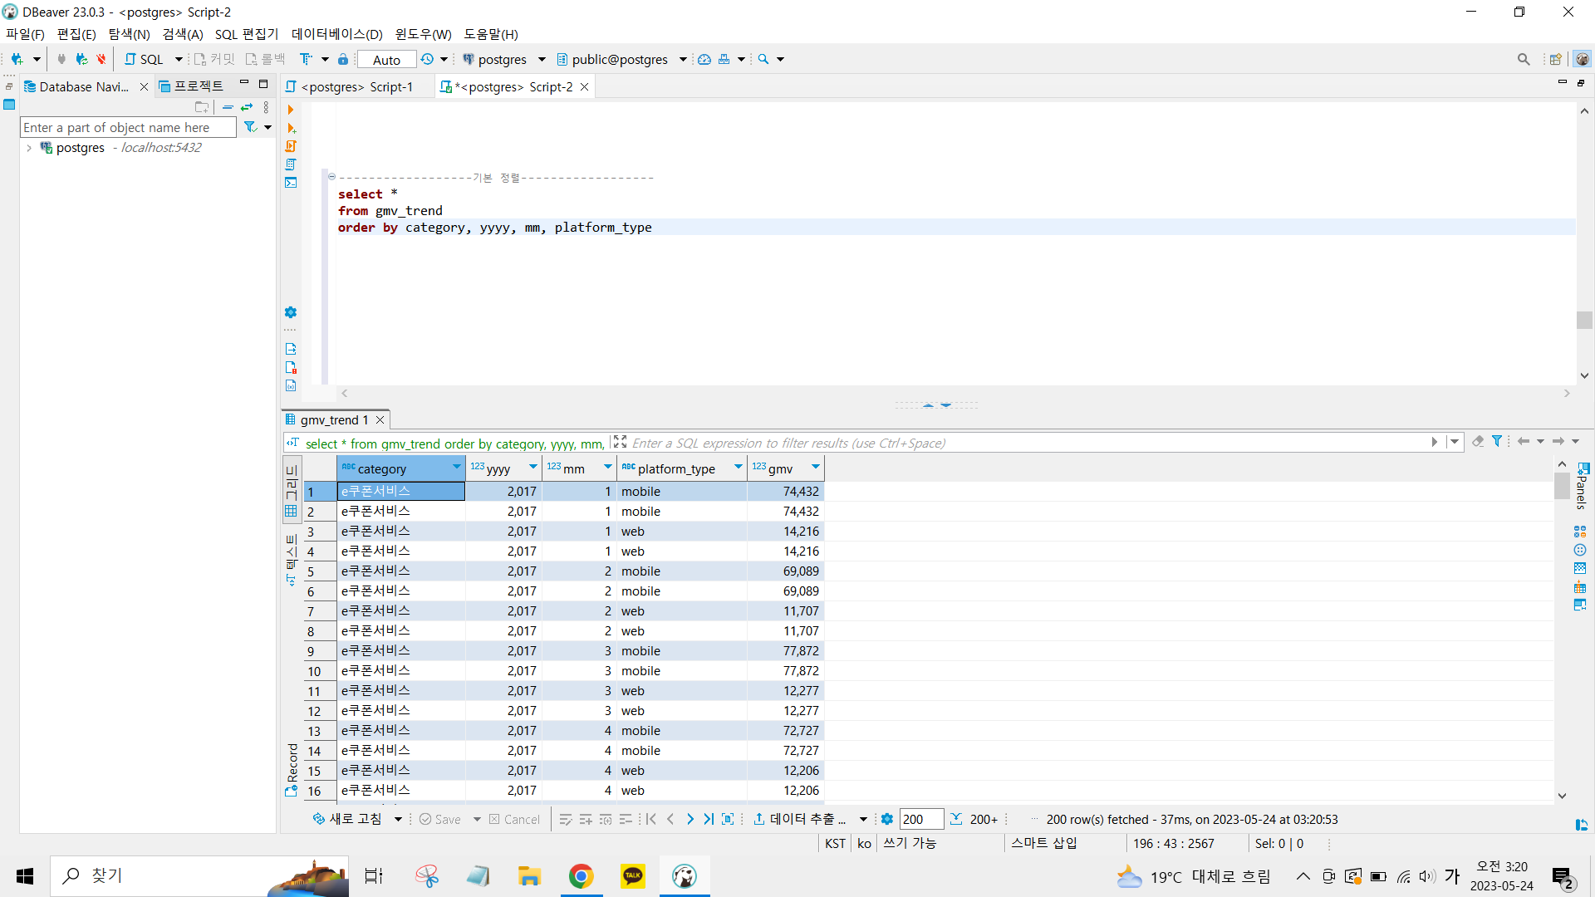Click the 데이터 추출 export button

click(x=801, y=819)
